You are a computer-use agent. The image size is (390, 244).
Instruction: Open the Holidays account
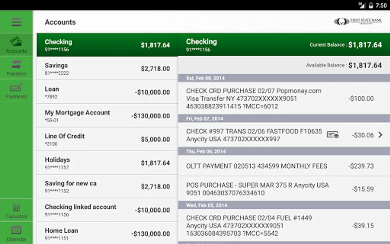(x=107, y=163)
